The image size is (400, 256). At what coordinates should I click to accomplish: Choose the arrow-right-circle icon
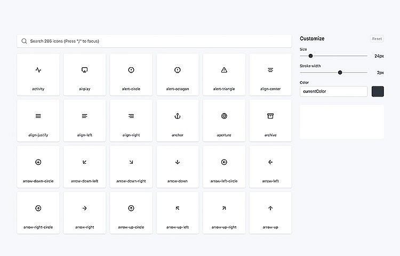pos(38,212)
